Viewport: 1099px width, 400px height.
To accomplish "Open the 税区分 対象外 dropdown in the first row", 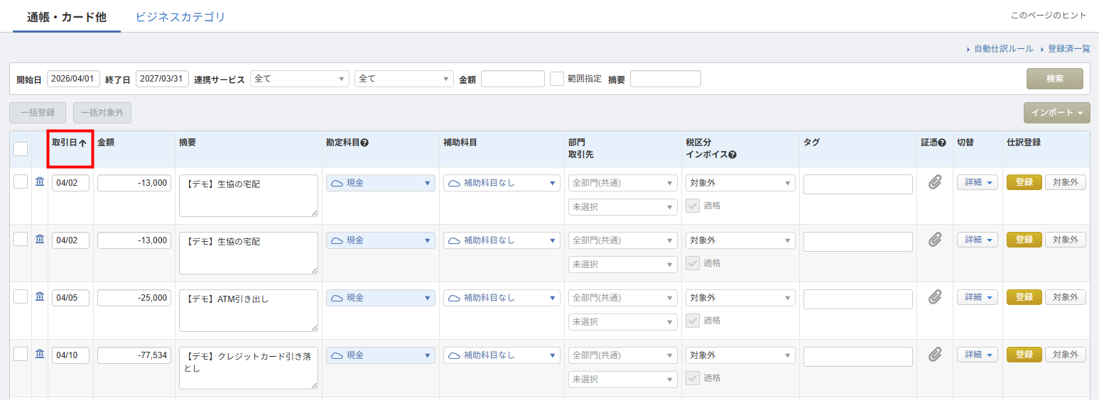I will (740, 183).
